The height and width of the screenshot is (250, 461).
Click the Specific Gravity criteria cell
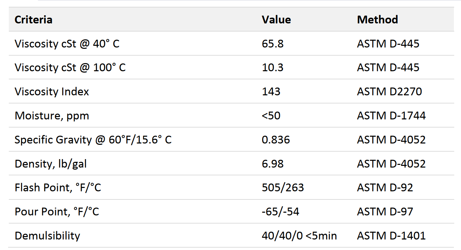pos(93,140)
